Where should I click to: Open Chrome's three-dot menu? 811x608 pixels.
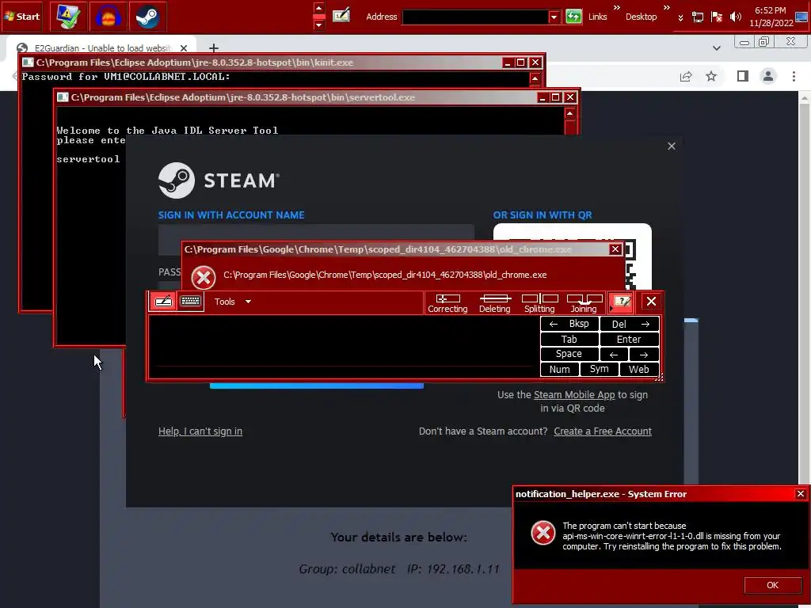coord(794,77)
